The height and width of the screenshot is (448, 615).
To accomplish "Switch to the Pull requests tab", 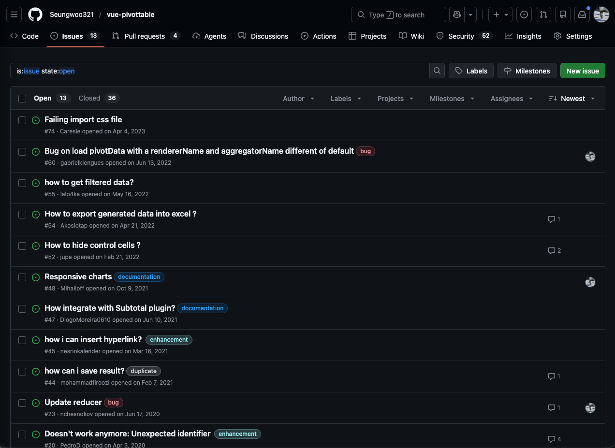I will (x=146, y=36).
